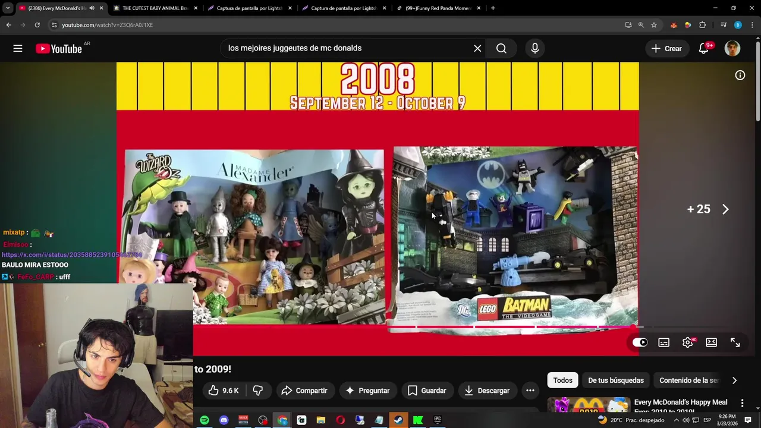Switch to the Funny Red Panda Moments tab
761x428 pixels.
click(x=439, y=8)
